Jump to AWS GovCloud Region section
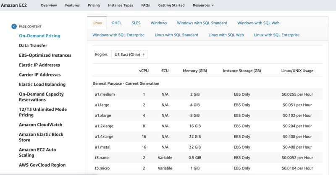 42,165
